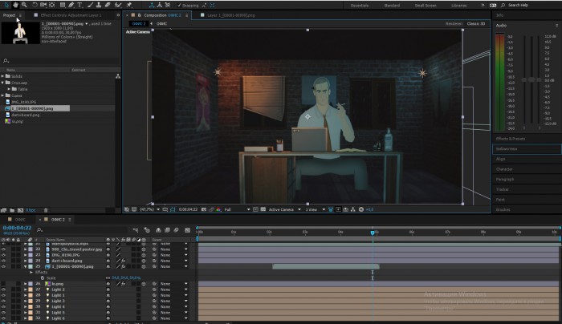Switch to the Layer 1_[00001-00090].png viewer tab
The height and width of the screenshot is (324, 562).
[231, 15]
